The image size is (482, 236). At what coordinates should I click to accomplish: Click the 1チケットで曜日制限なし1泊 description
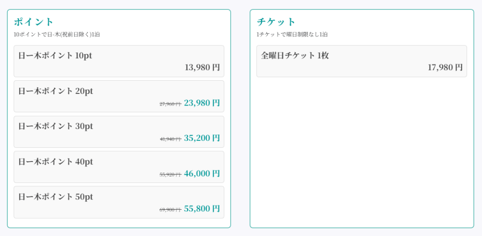(292, 34)
